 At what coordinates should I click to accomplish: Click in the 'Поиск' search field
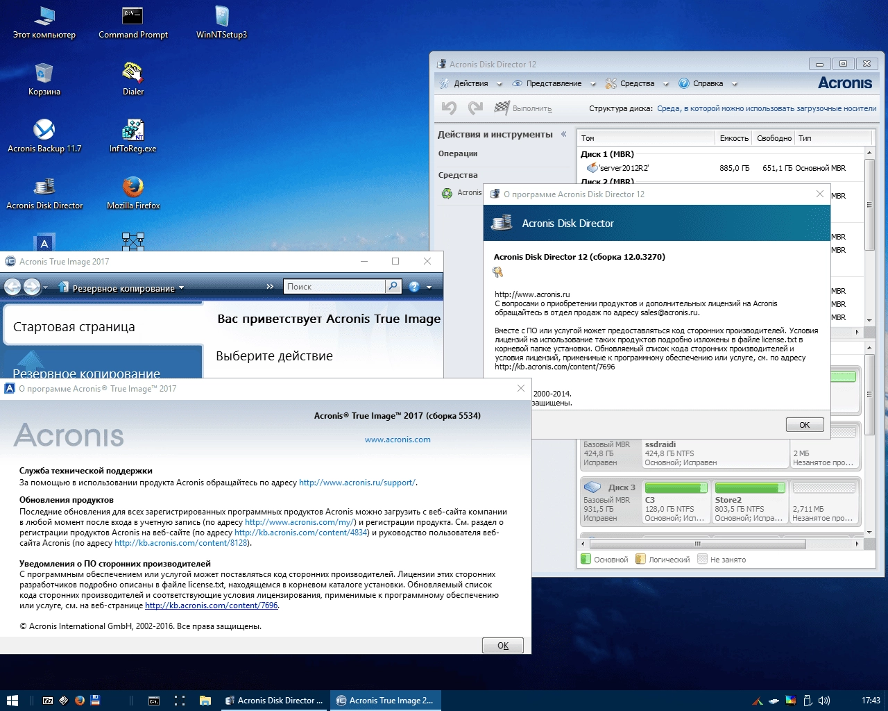tap(334, 286)
